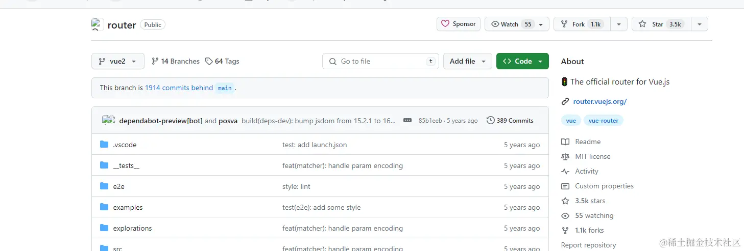Open dependabot-preview[bot] author link
Viewport: 744px width, 251px height.
pyautogui.click(x=161, y=121)
